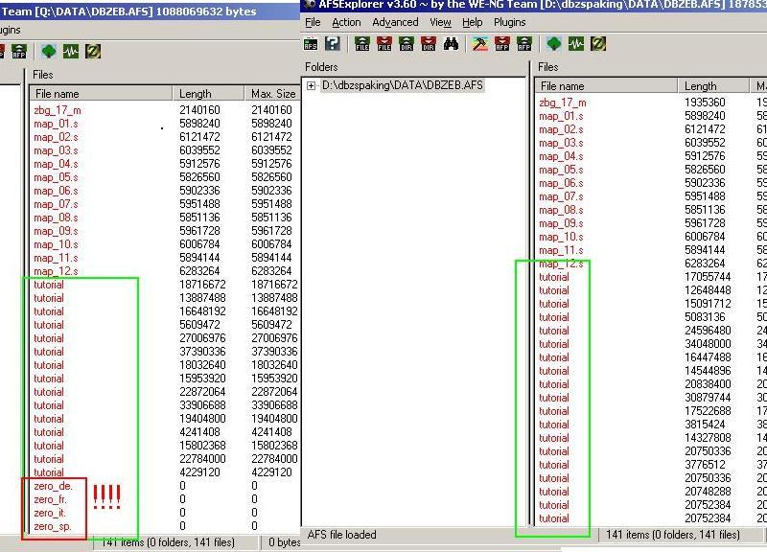
Task: Click the hammer rebuild icon
Action: click(x=480, y=44)
